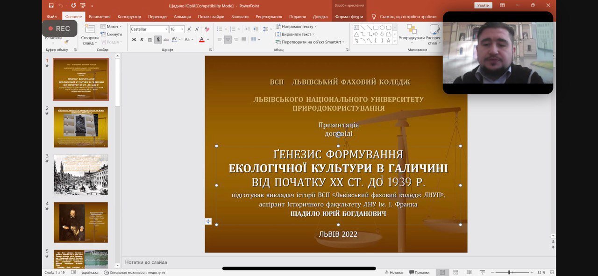Open the slide sorter view in the status bar
Image resolution: width=598 pixels, height=276 pixels.
455,272
